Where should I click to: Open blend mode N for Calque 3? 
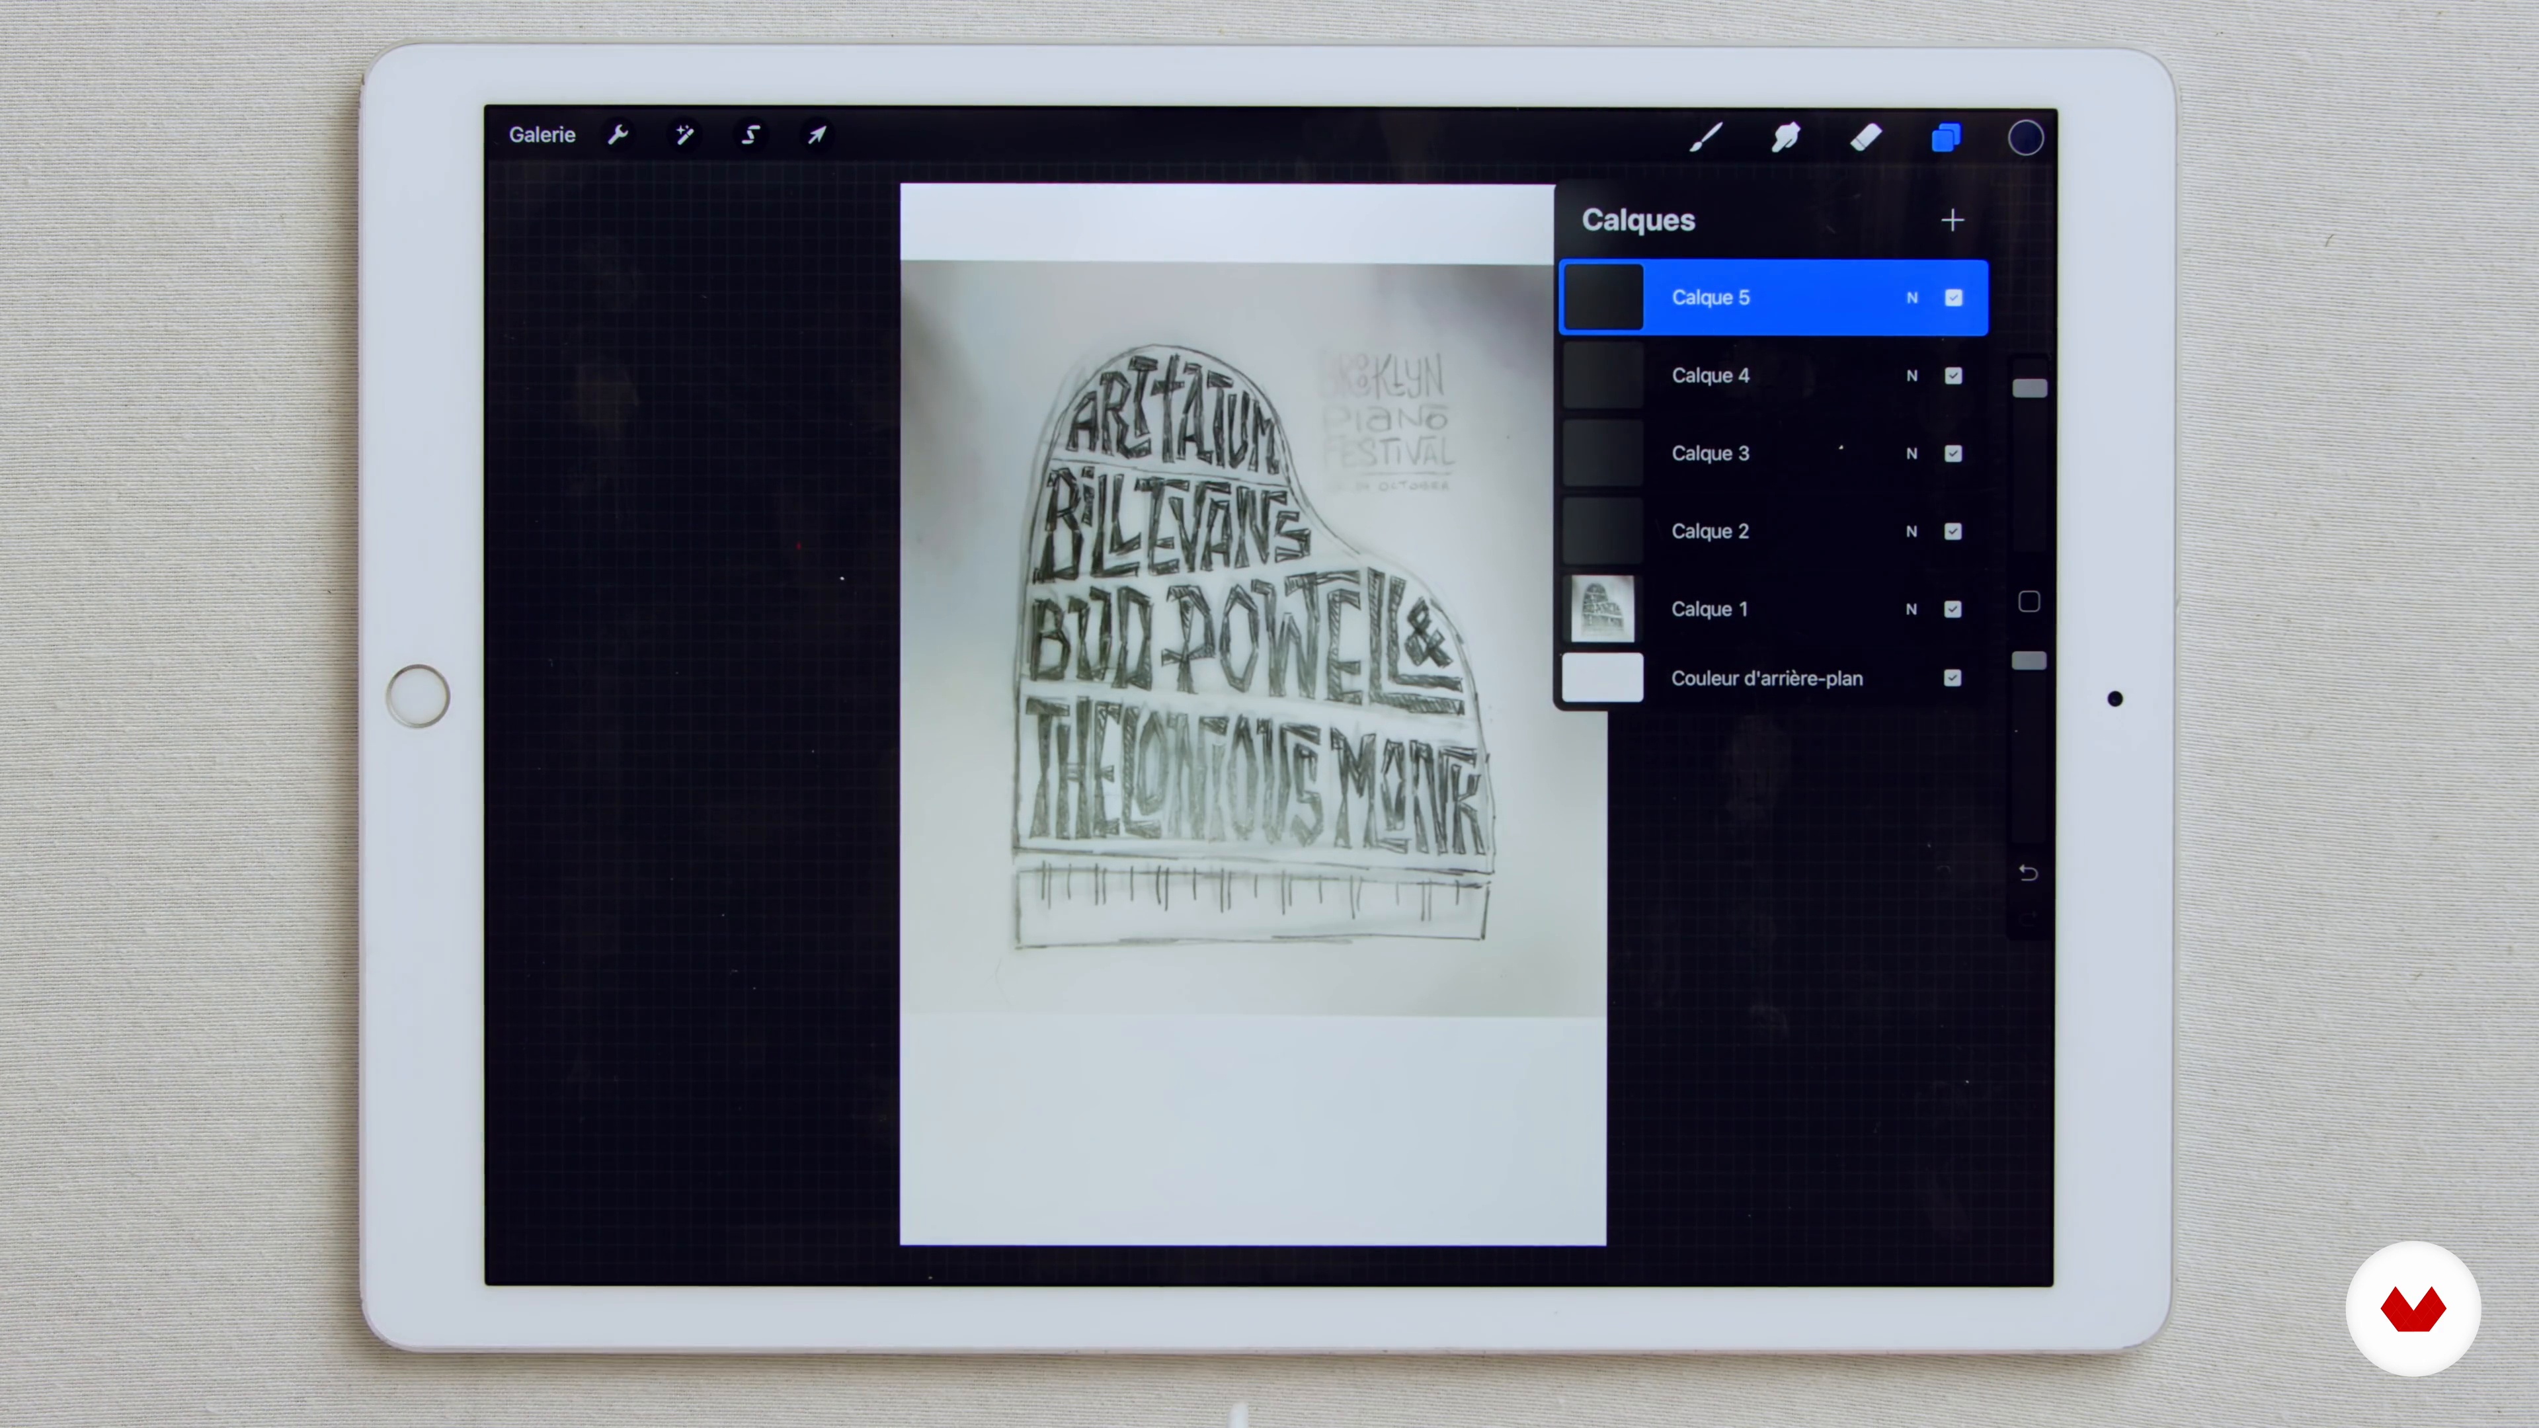(1912, 454)
